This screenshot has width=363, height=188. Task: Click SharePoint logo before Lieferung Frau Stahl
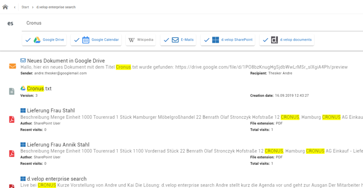(23, 110)
